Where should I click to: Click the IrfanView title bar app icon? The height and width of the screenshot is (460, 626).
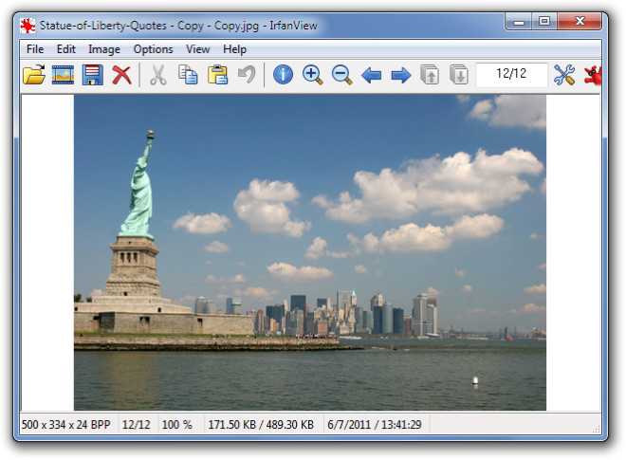(x=28, y=26)
